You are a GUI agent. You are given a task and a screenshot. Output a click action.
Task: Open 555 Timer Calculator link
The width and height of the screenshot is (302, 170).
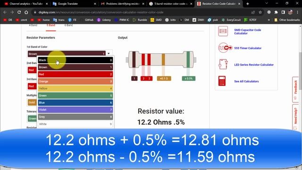(x=248, y=48)
